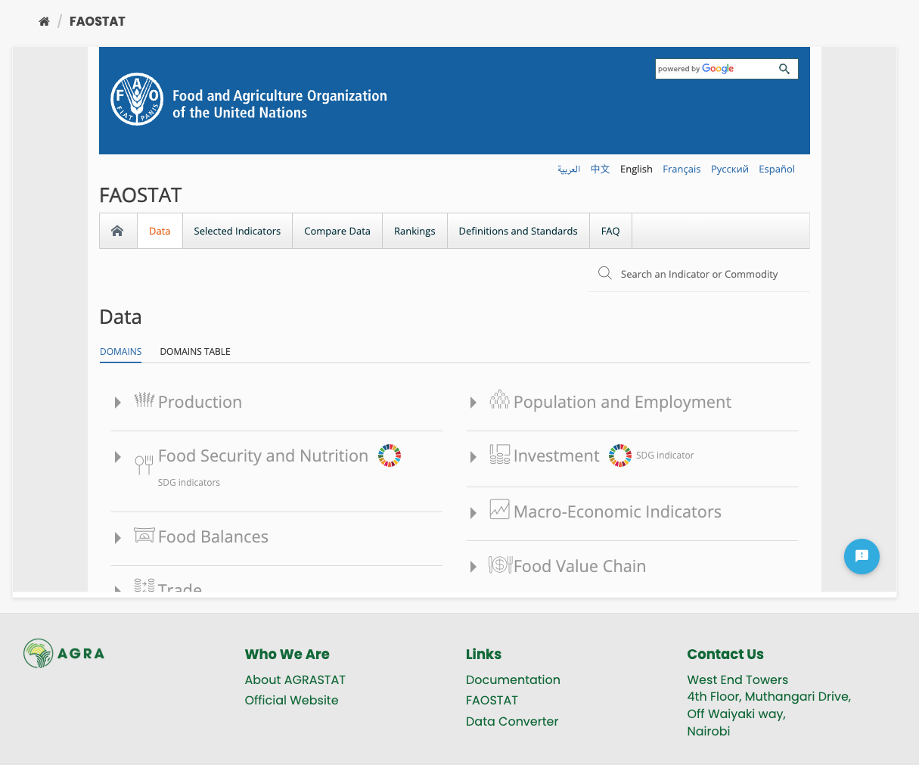Select the Rankings menu tab
Image resolution: width=919 pixels, height=765 pixels.
[414, 231]
